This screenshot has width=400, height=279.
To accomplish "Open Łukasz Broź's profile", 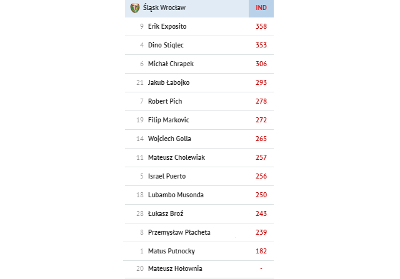I will 166,213.
